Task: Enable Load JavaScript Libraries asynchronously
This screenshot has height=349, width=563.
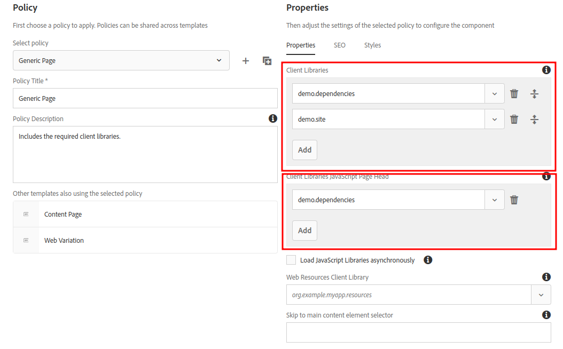Action: coord(291,260)
